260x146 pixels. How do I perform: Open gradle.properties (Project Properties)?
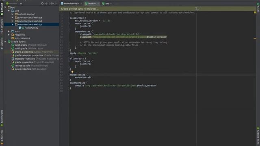pos(32,62)
